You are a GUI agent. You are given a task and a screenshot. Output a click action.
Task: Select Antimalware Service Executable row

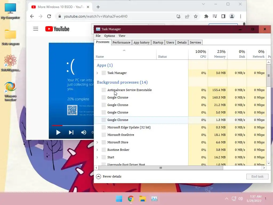coord(180,90)
